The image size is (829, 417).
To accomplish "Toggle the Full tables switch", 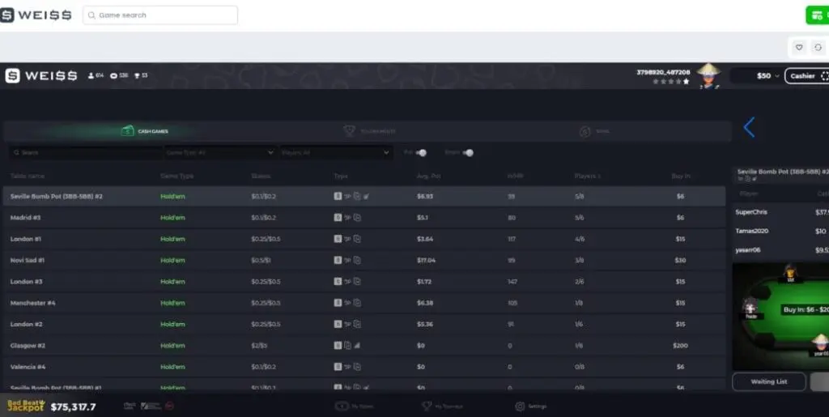I will [421, 152].
